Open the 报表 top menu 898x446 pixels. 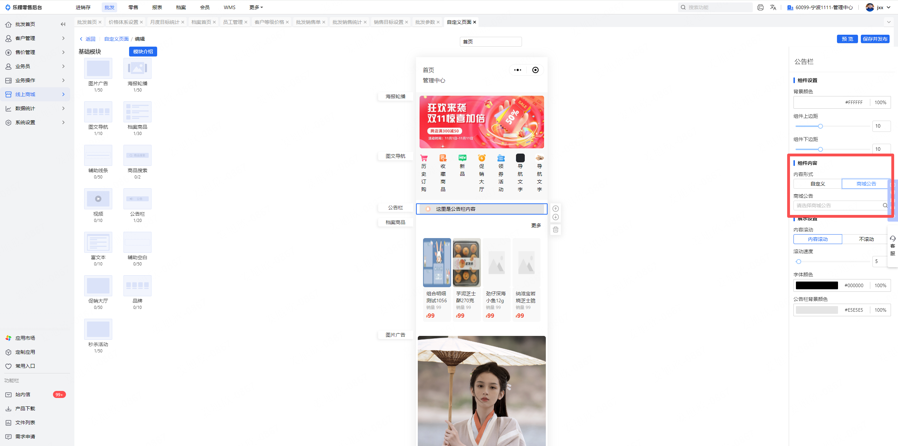click(157, 7)
